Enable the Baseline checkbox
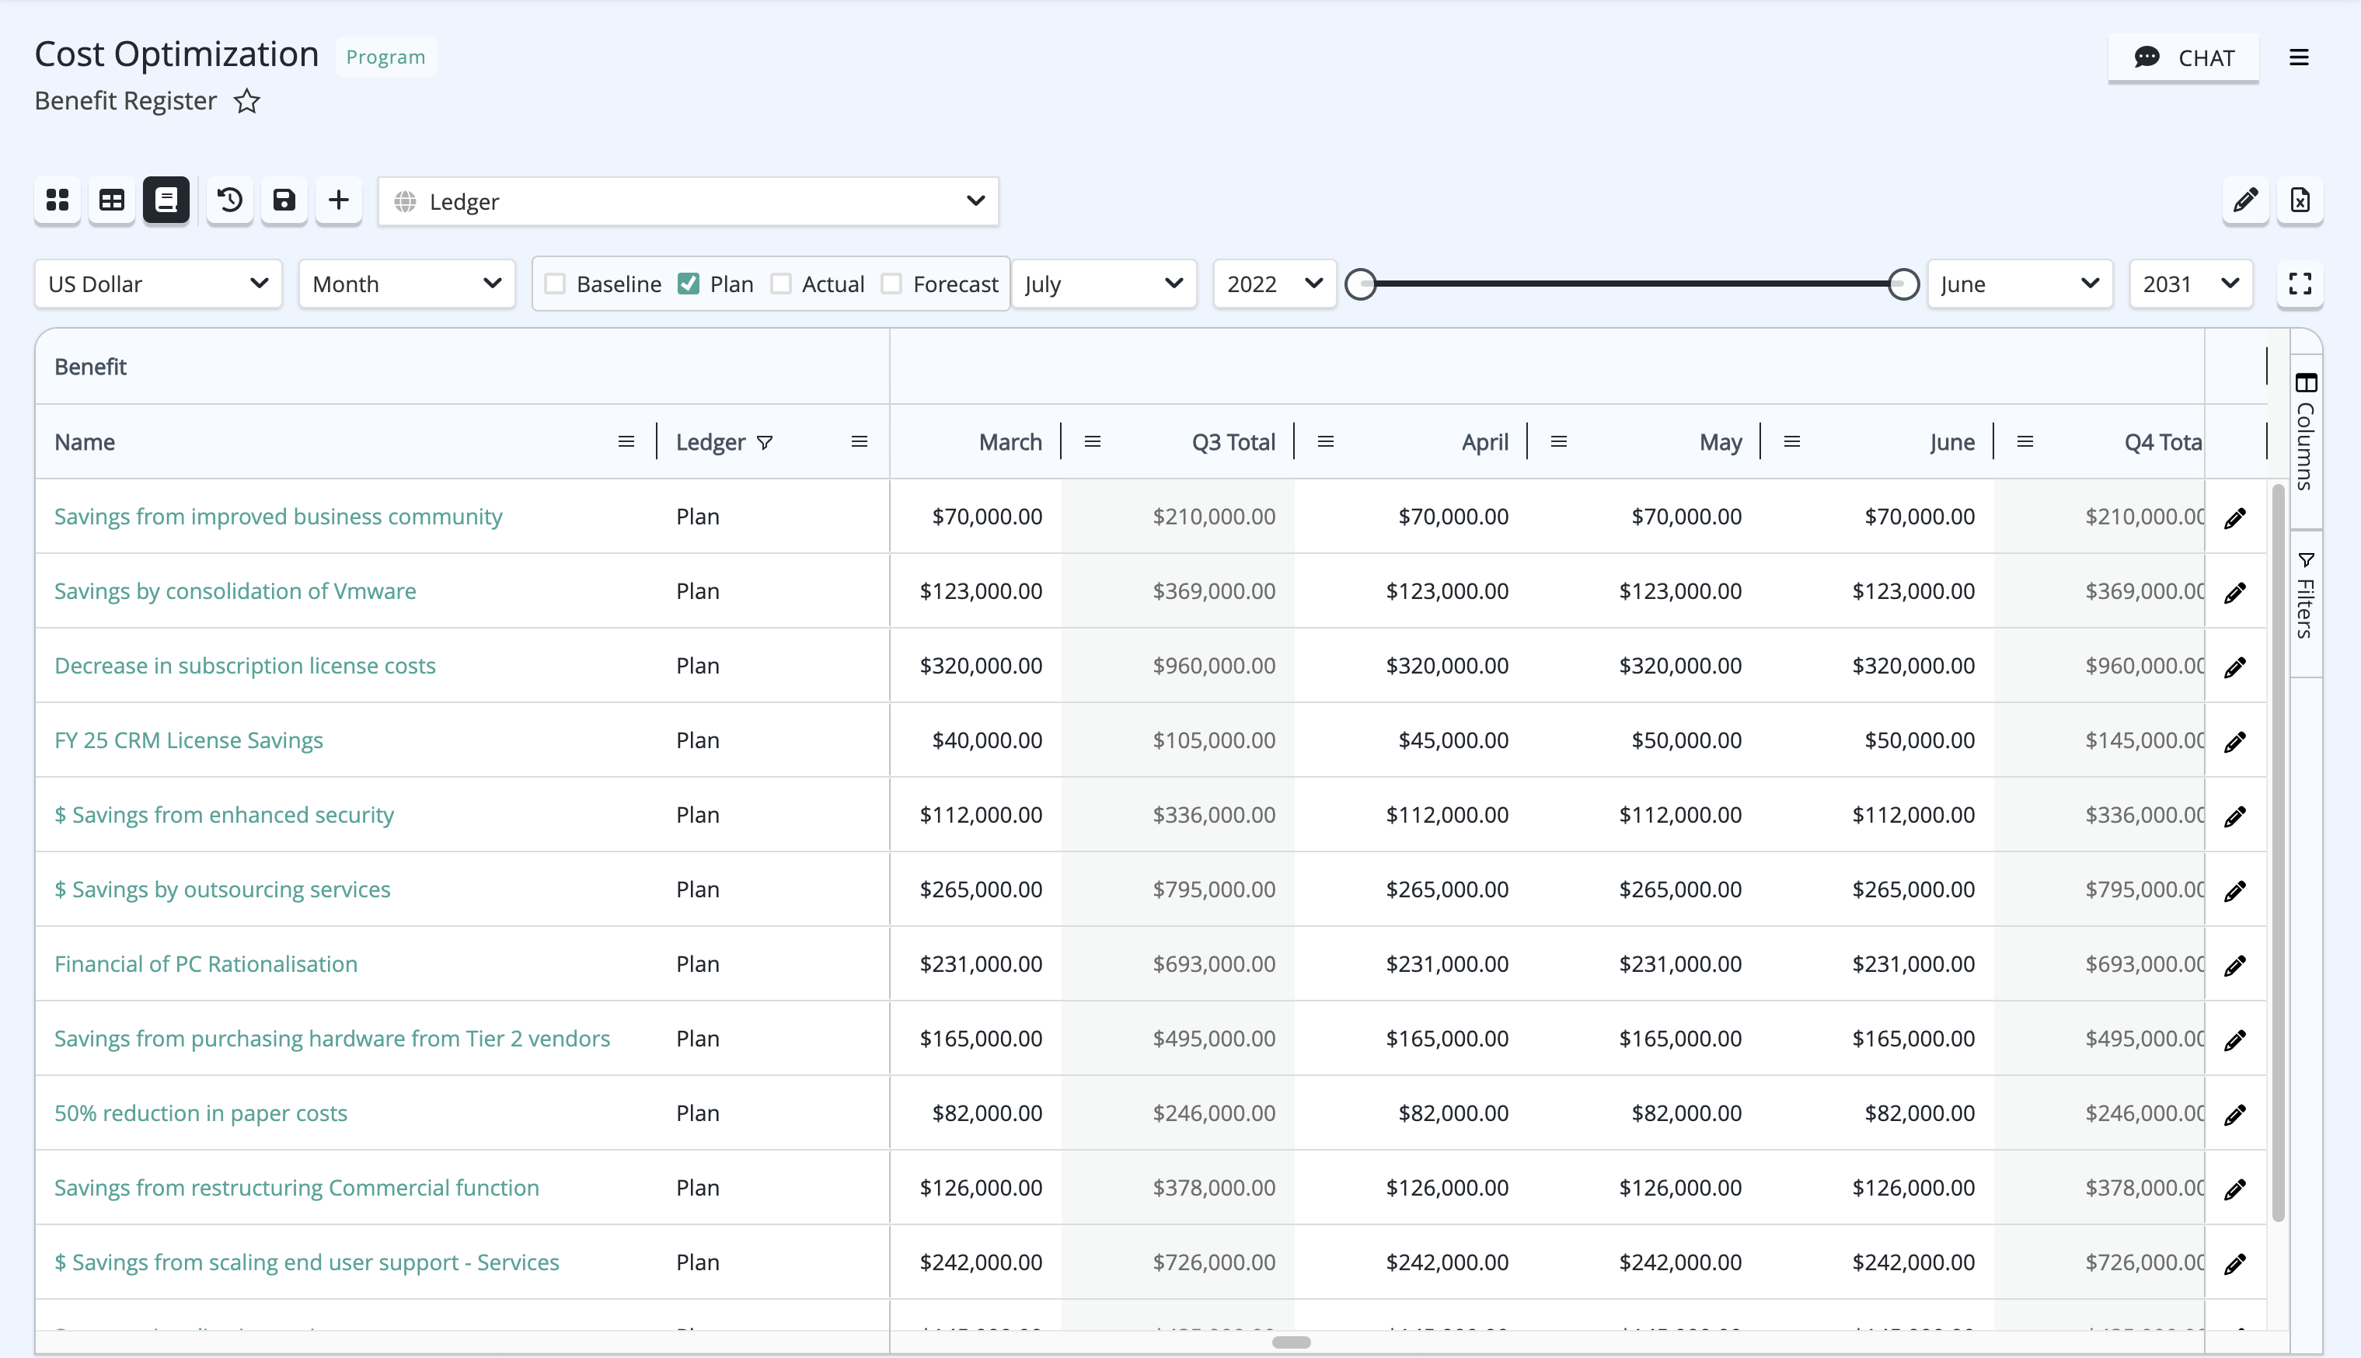Image resolution: width=2361 pixels, height=1358 pixels. pos(555,284)
